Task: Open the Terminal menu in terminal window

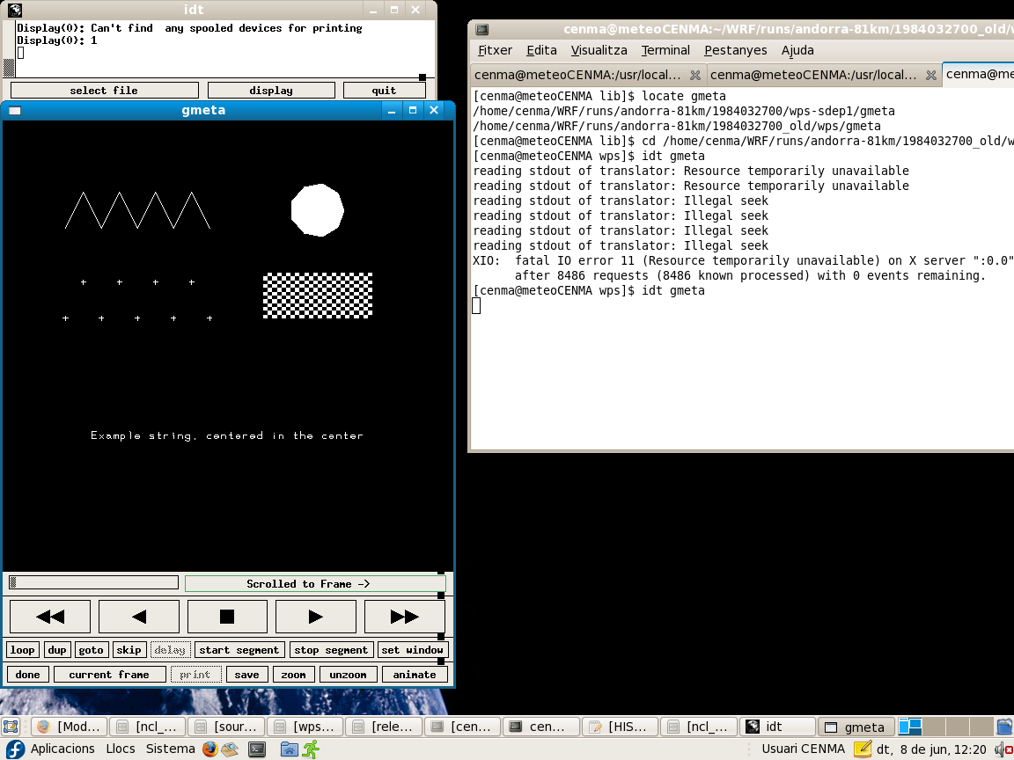Action: 665,50
